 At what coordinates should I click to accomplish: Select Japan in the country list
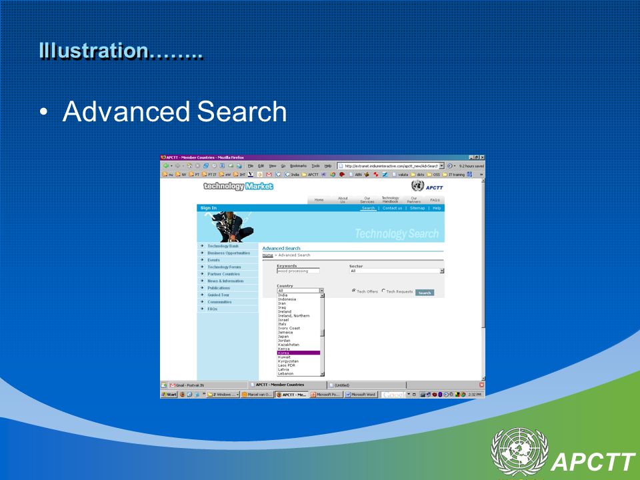pos(299,336)
